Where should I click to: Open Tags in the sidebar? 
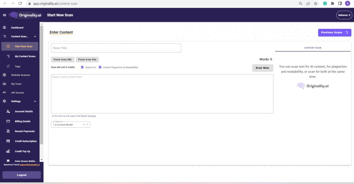click(x=18, y=66)
